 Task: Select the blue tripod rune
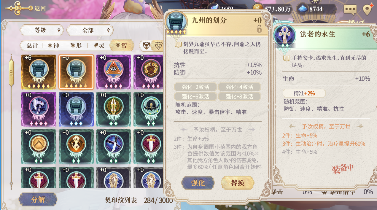76,109
